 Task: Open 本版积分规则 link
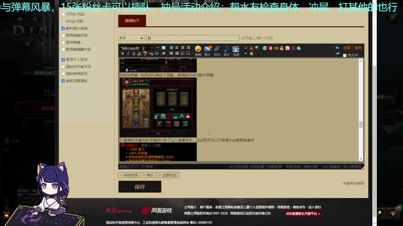click(353, 183)
